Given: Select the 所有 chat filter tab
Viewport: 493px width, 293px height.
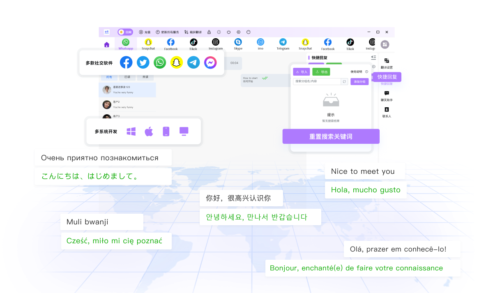Looking at the screenshot, I should click(x=109, y=77).
